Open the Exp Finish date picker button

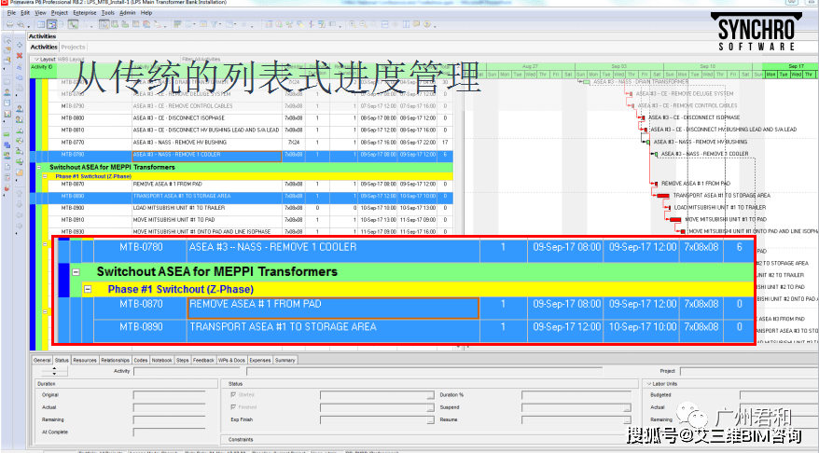[x=430, y=419]
